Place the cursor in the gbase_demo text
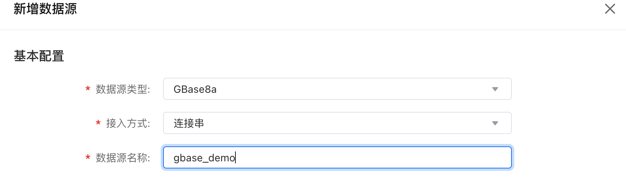The width and height of the screenshot is (626, 180). pos(204,158)
